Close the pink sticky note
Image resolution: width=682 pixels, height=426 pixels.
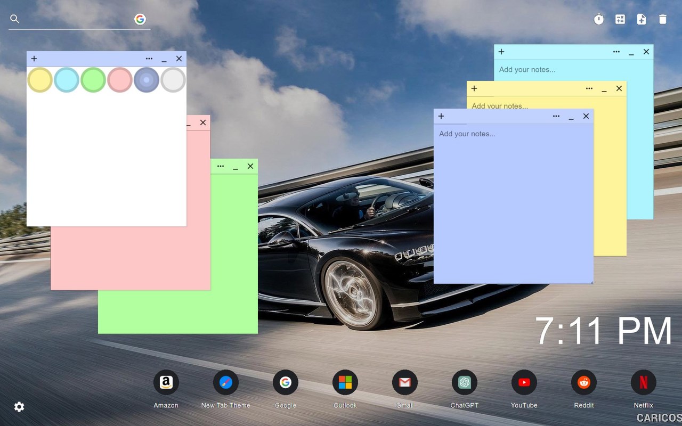tap(203, 122)
